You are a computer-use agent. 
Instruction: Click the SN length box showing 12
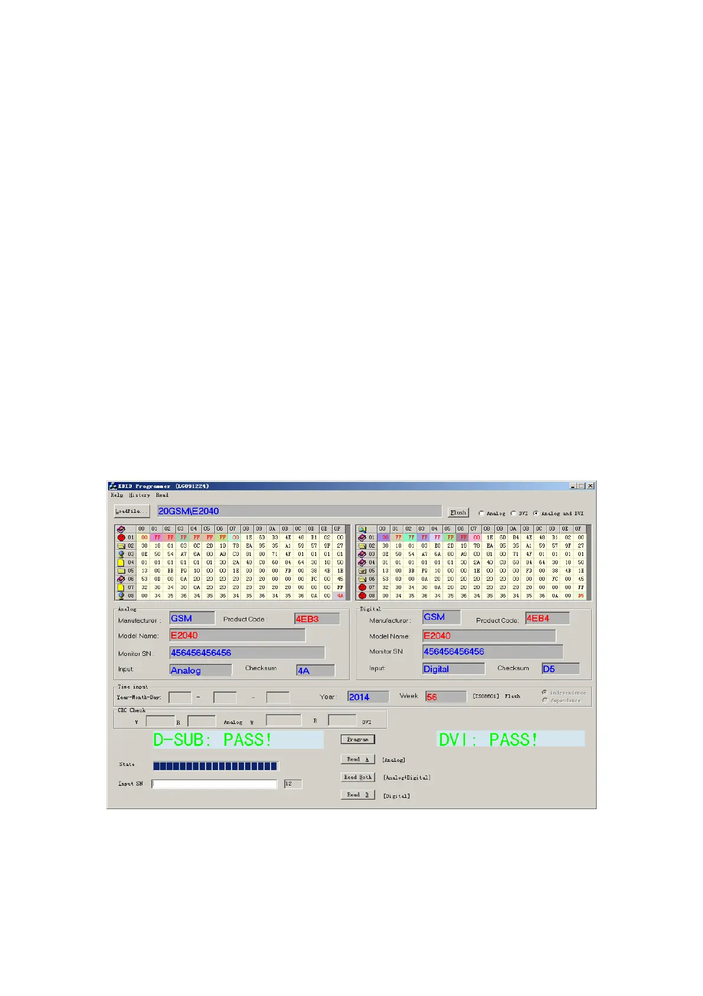click(293, 784)
